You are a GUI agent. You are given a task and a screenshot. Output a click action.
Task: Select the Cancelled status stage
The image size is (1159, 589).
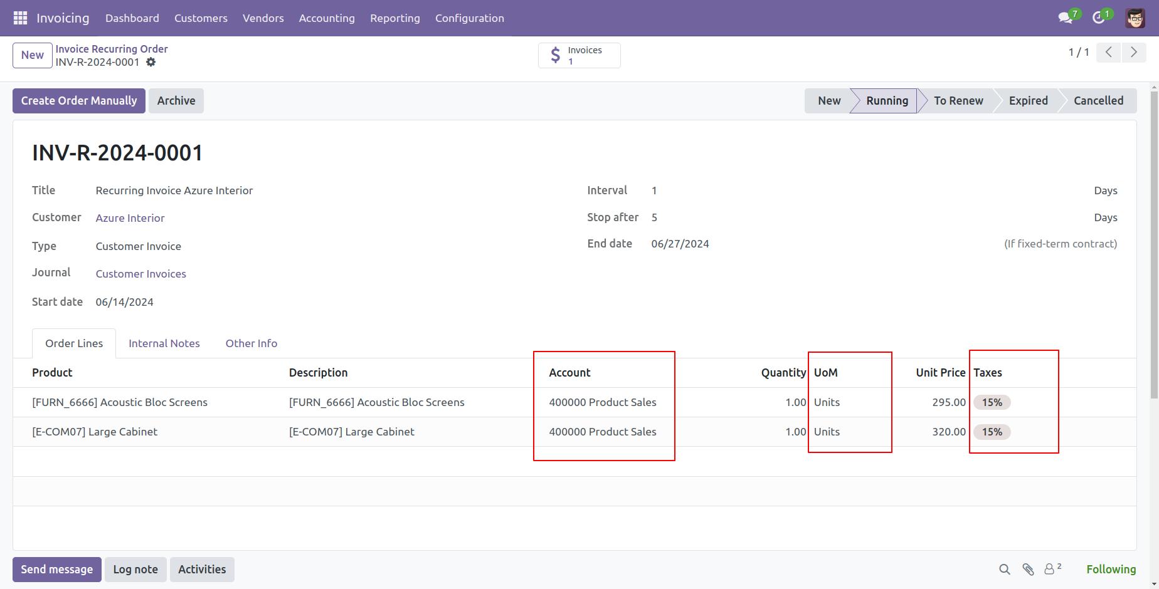pos(1099,101)
